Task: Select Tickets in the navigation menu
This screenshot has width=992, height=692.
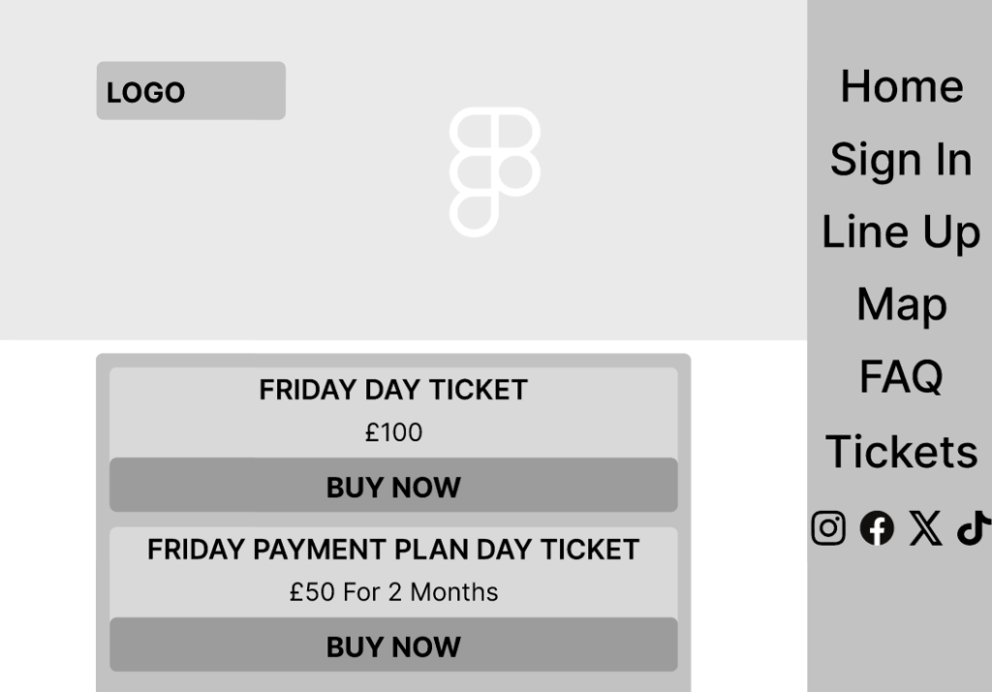Action: click(901, 451)
